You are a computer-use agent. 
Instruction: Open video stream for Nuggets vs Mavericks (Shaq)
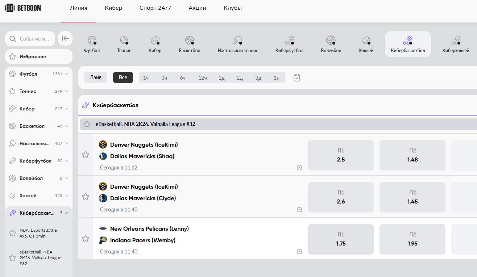coord(299,168)
